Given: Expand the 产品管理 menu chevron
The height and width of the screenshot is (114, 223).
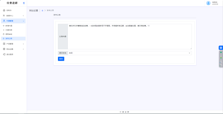Looking at the screenshot, I should [23, 44].
